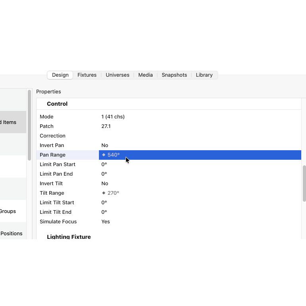Toggle the Simulate Focus value 'Yes'
This screenshot has width=306, height=306.
106,222
